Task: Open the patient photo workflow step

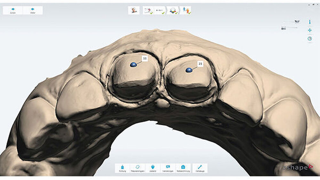Action: (133, 10)
